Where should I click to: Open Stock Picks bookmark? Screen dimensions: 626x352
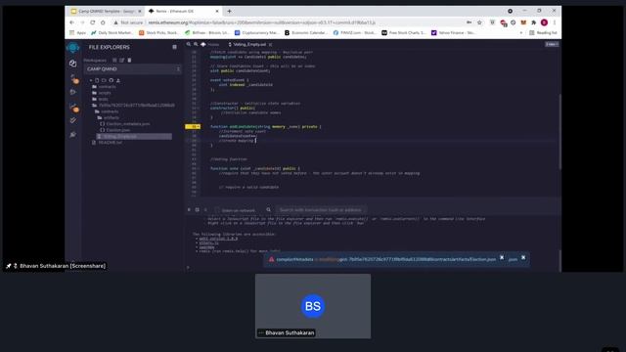click(158, 32)
